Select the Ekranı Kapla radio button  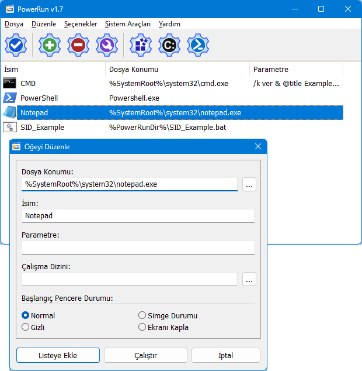pos(142,327)
